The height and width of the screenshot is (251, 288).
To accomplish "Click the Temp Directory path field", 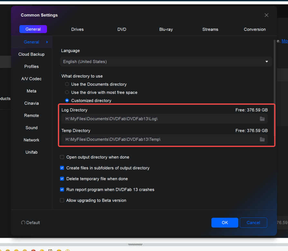I will click(x=164, y=139).
